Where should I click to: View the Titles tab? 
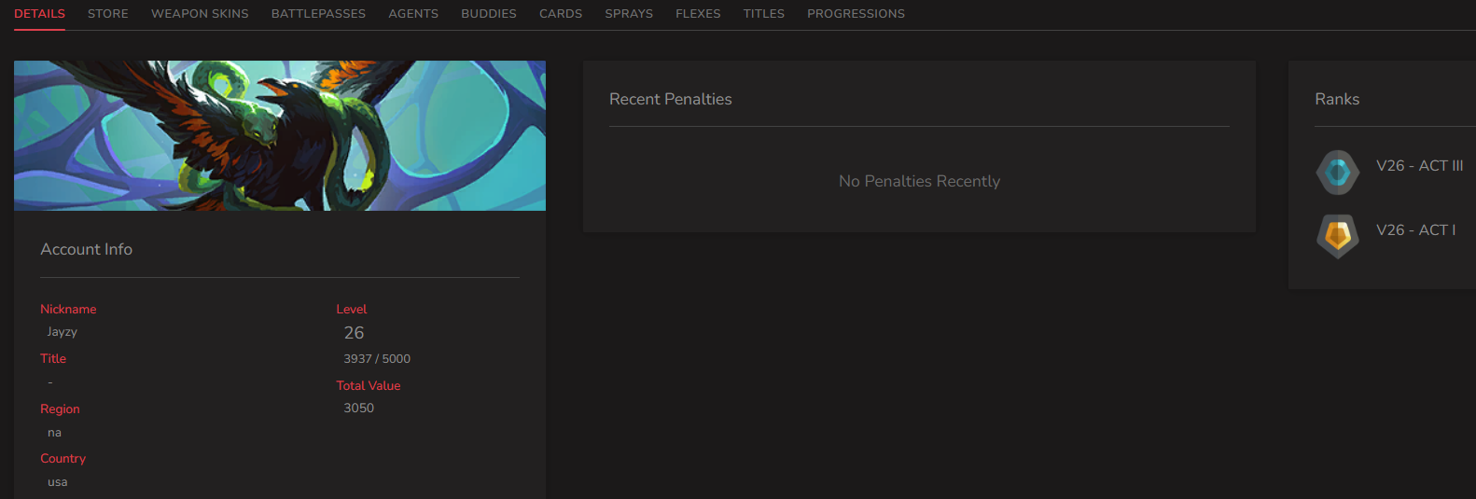[x=764, y=14]
